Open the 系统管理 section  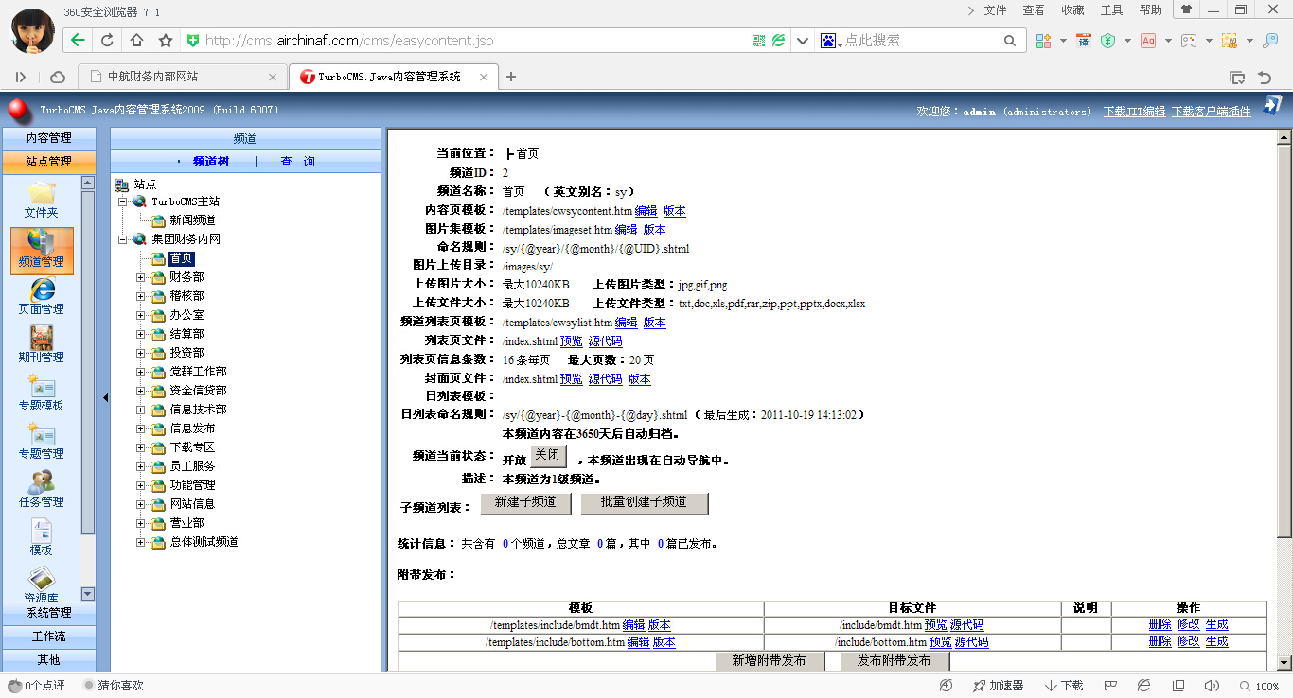pos(48,613)
